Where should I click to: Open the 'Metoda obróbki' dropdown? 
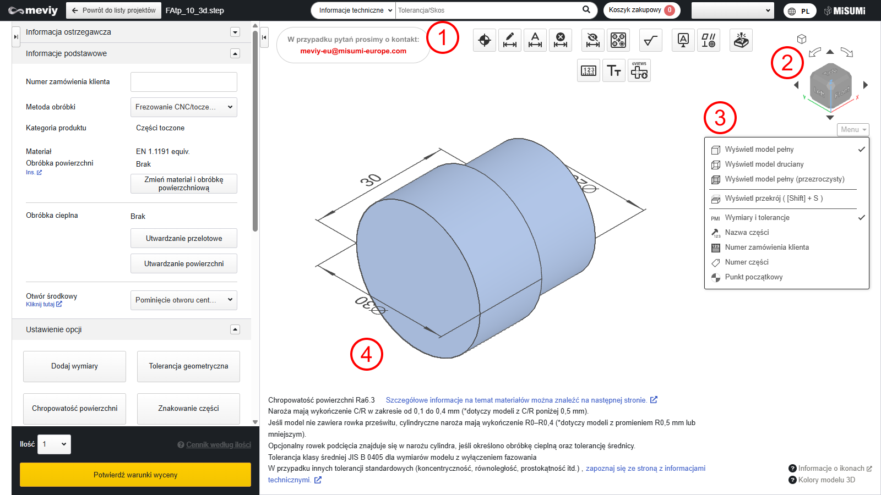(183, 107)
